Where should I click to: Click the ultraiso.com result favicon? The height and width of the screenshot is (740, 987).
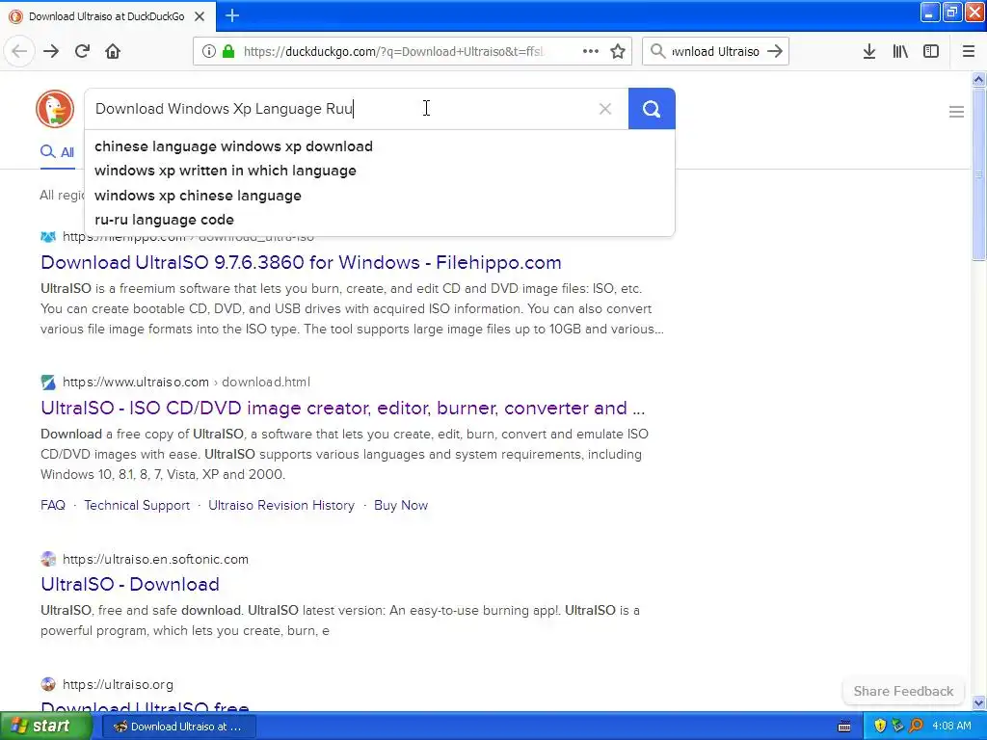pos(48,382)
